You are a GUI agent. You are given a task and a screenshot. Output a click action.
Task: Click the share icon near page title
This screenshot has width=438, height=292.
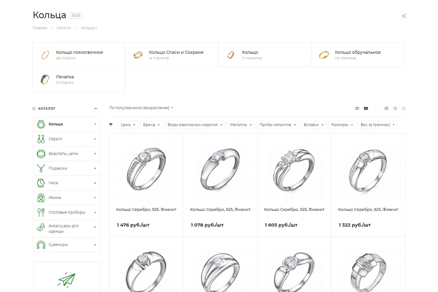(403, 16)
